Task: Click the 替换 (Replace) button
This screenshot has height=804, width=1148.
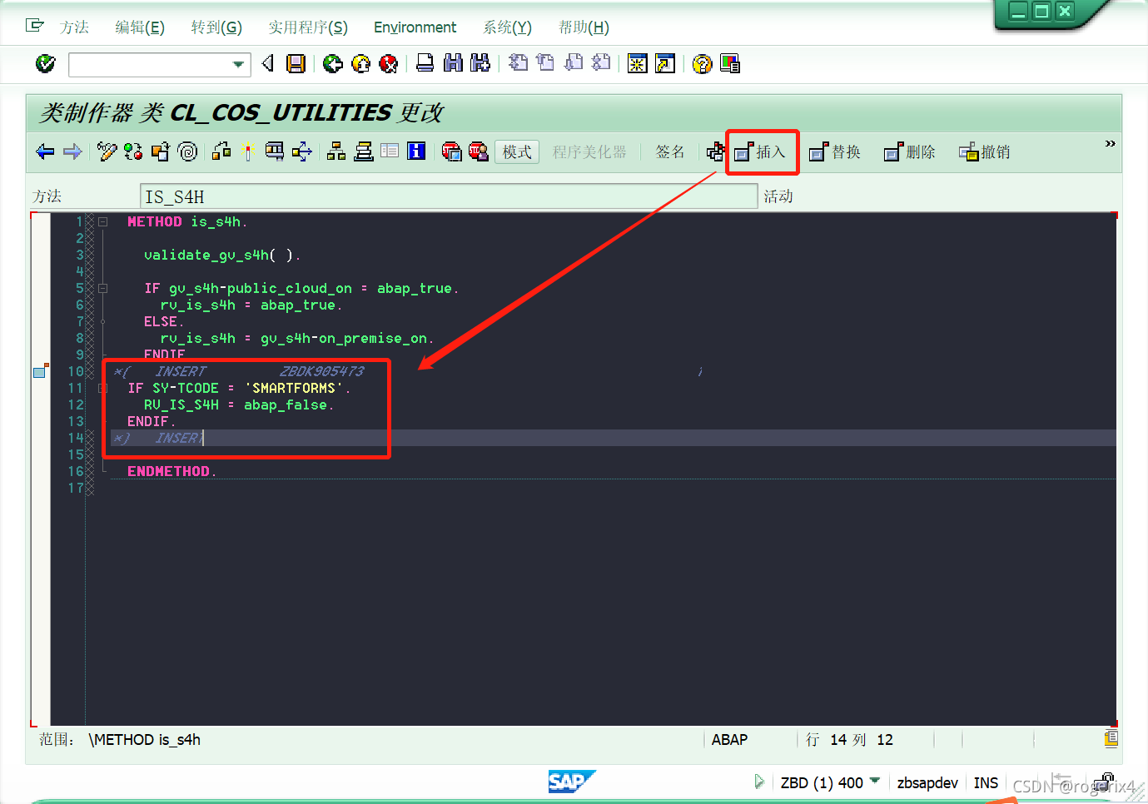Action: coord(836,152)
